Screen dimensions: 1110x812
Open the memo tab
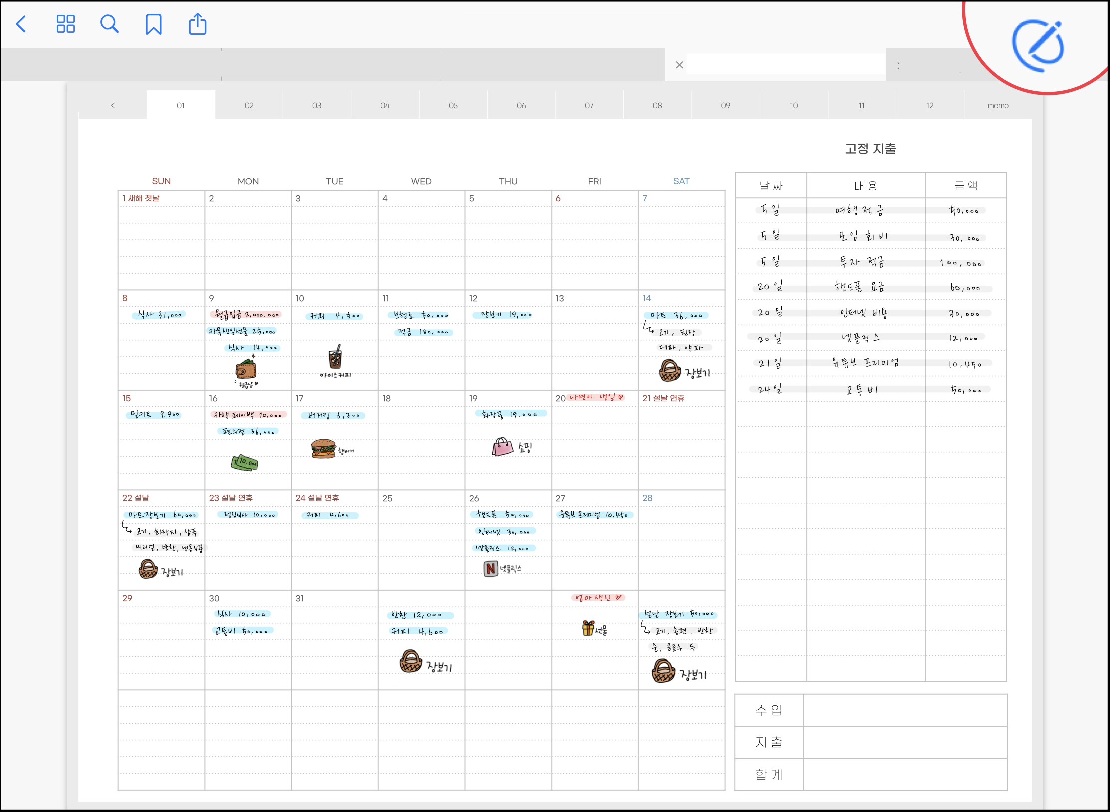997,105
